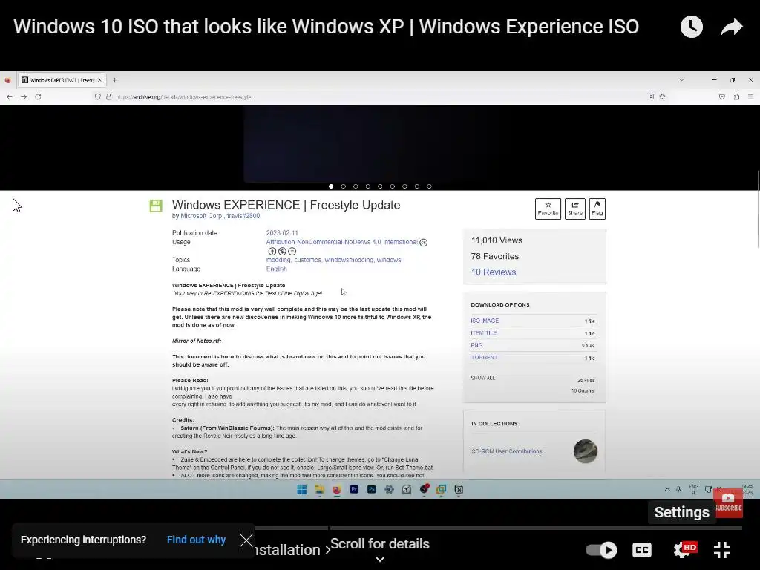Click the 'modding' topic link

point(278,260)
